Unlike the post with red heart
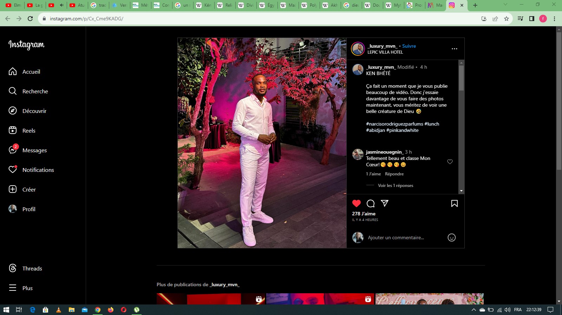The image size is (562, 315). 357,203
